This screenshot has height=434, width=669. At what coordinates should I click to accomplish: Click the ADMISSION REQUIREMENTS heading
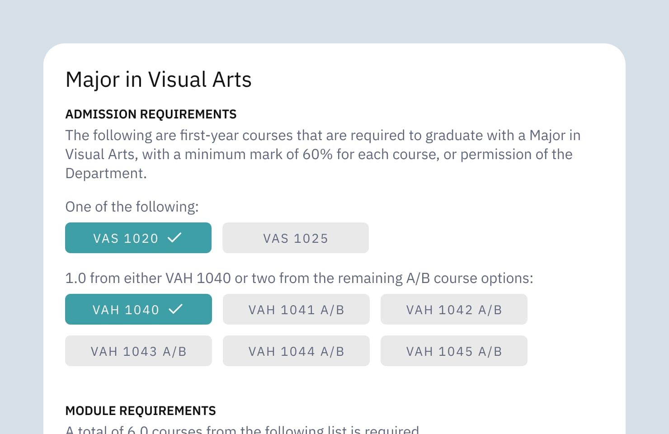click(x=151, y=114)
